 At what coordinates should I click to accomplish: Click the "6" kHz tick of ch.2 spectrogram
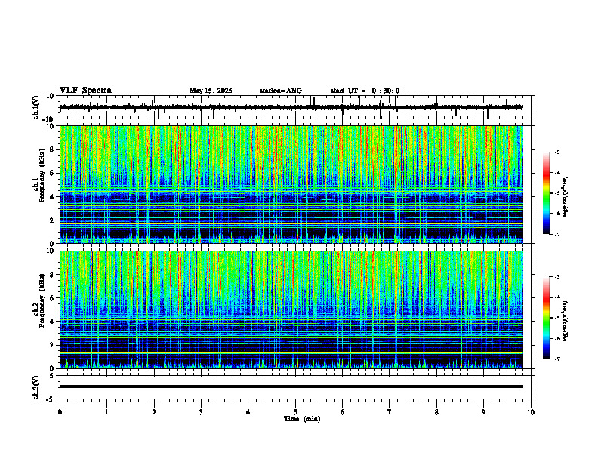pyautogui.click(x=52, y=298)
